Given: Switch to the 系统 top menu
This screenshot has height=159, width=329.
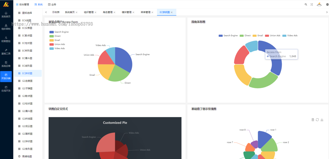Looking at the screenshot, I should click(39, 4).
